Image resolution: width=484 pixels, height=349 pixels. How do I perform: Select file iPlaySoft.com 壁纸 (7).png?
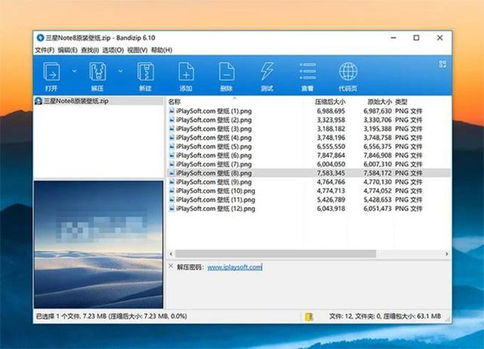214,164
